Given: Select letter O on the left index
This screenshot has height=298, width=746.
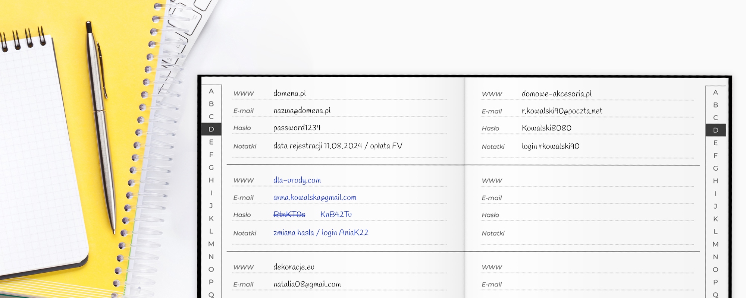Looking at the screenshot, I should click(x=211, y=269).
